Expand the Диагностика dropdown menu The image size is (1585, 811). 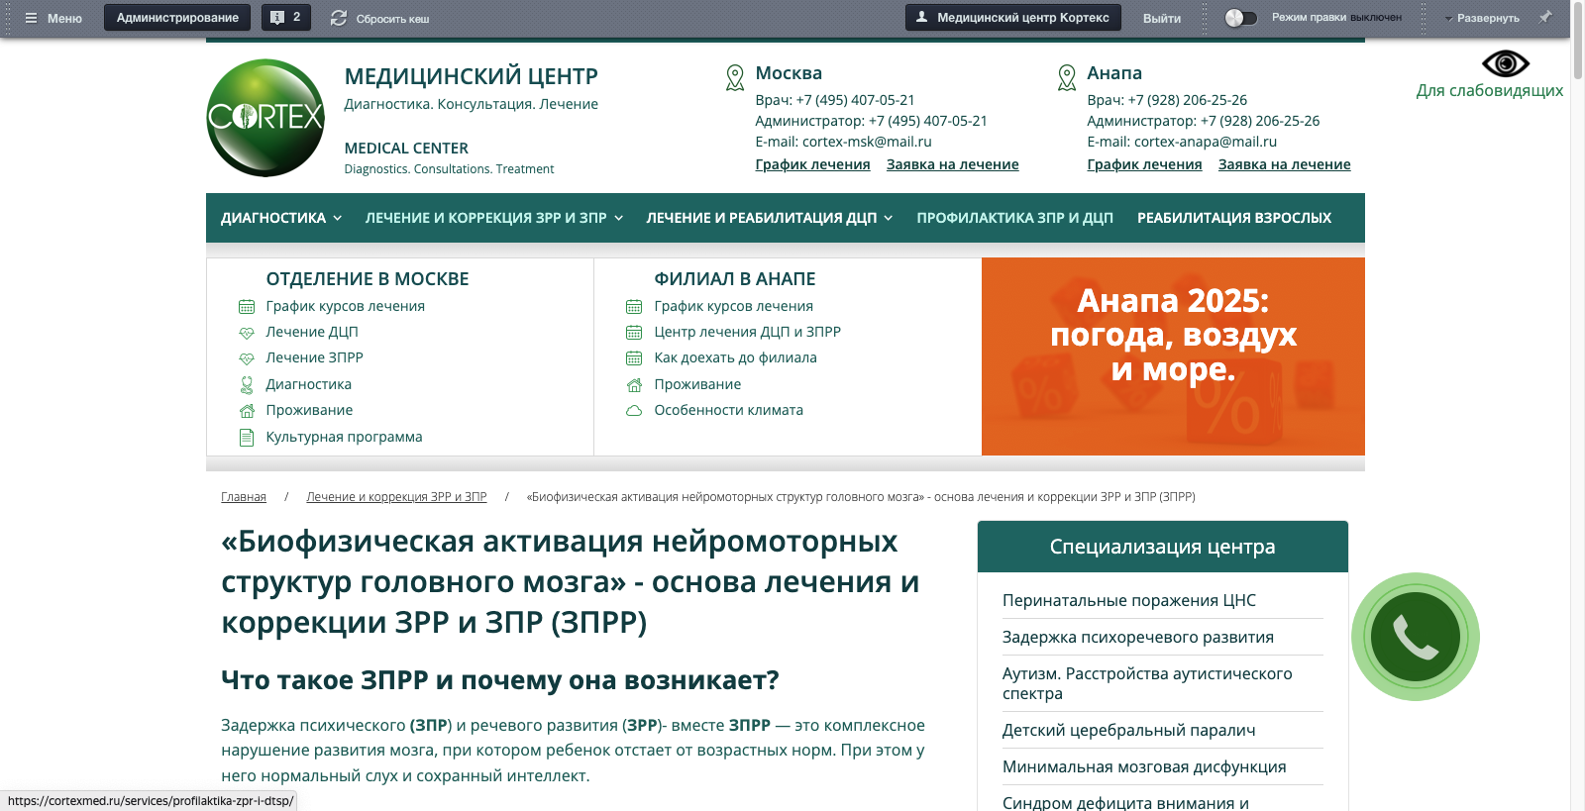click(281, 218)
